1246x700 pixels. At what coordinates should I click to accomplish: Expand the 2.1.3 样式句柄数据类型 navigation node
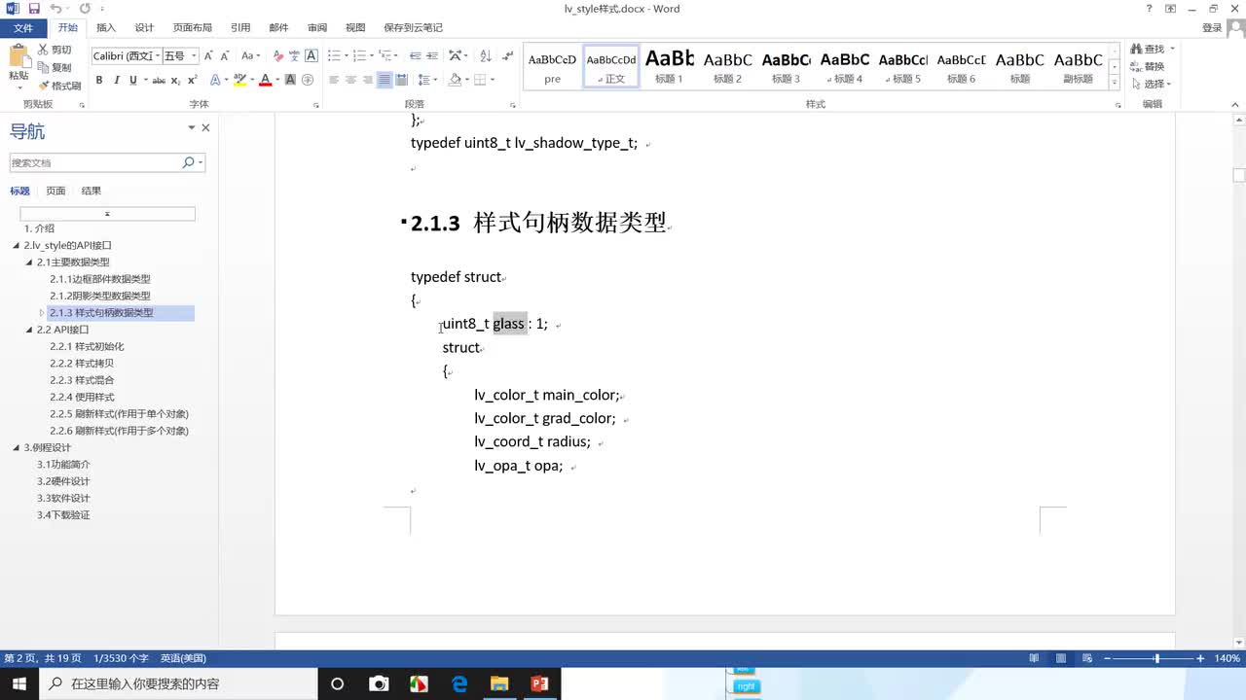pyautogui.click(x=42, y=313)
